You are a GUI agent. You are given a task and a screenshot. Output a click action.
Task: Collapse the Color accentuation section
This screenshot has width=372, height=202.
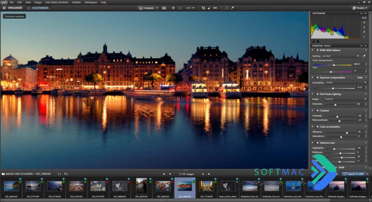point(313,127)
